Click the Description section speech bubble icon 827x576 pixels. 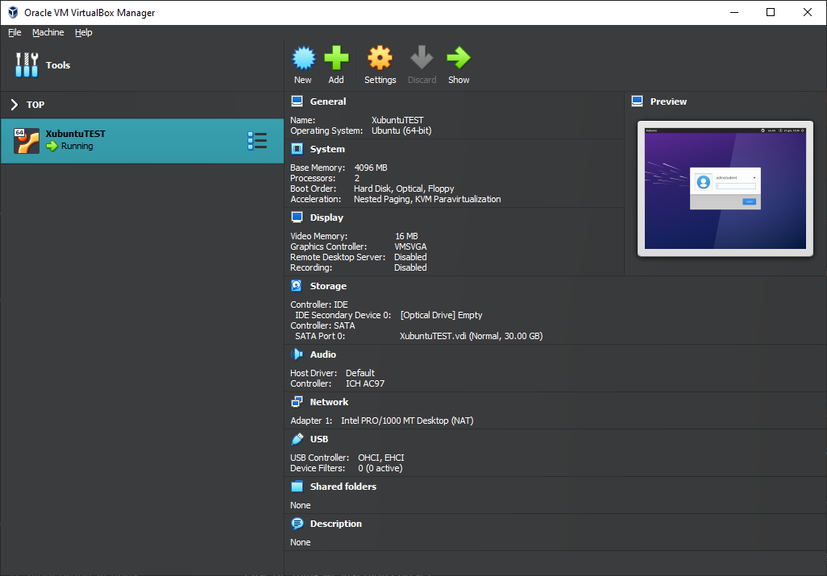(297, 524)
